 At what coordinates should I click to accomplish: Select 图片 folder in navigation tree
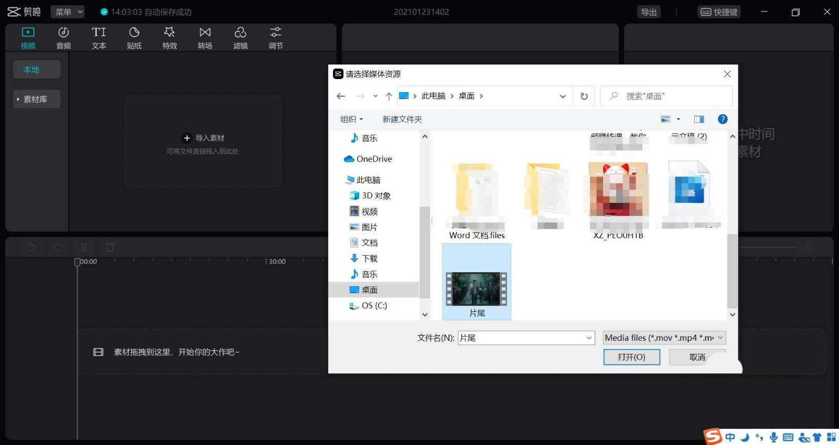364,227
